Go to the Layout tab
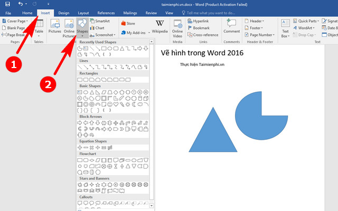The image size is (338, 211). coord(83,13)
